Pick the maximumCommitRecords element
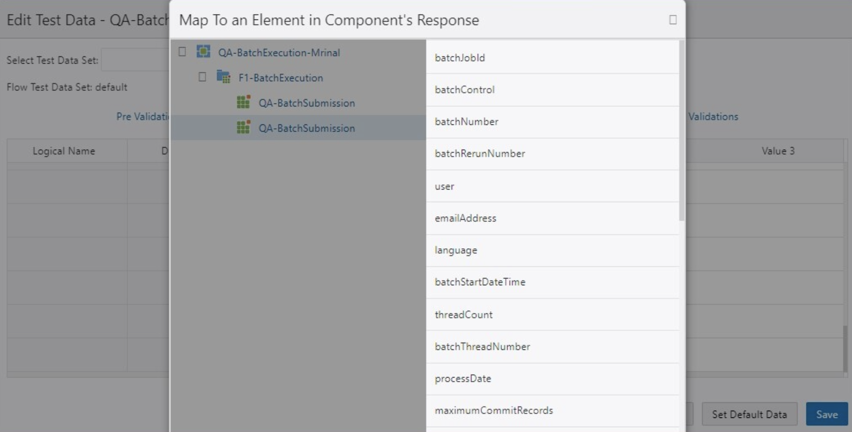852x432 pixels. pyautogui.click(x=494, y=410)
